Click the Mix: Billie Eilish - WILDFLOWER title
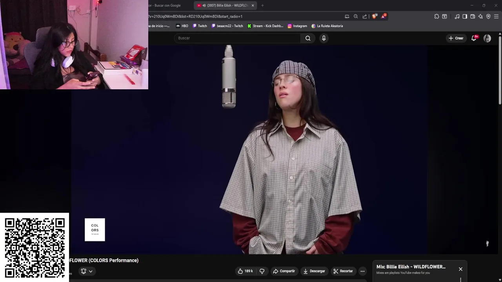The width and height of the screenshot is (502, 282). click(x=411, y=267)
